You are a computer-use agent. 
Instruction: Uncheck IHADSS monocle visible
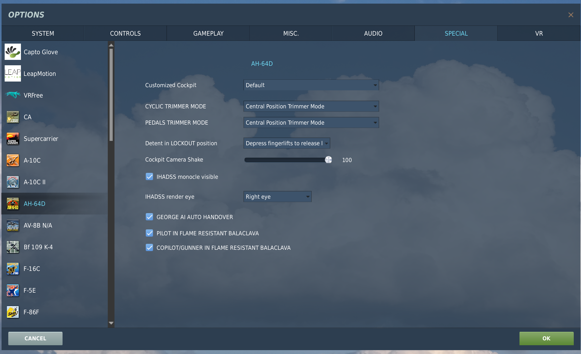coord(149,176)
